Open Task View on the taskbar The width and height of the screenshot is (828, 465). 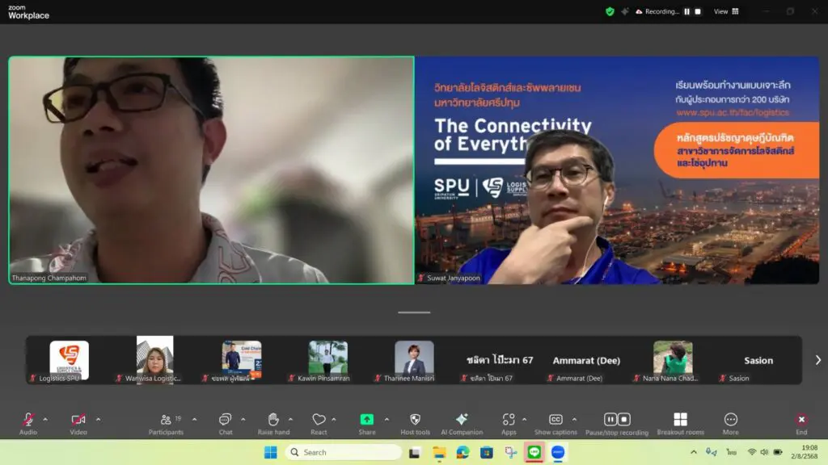[415, 452]
